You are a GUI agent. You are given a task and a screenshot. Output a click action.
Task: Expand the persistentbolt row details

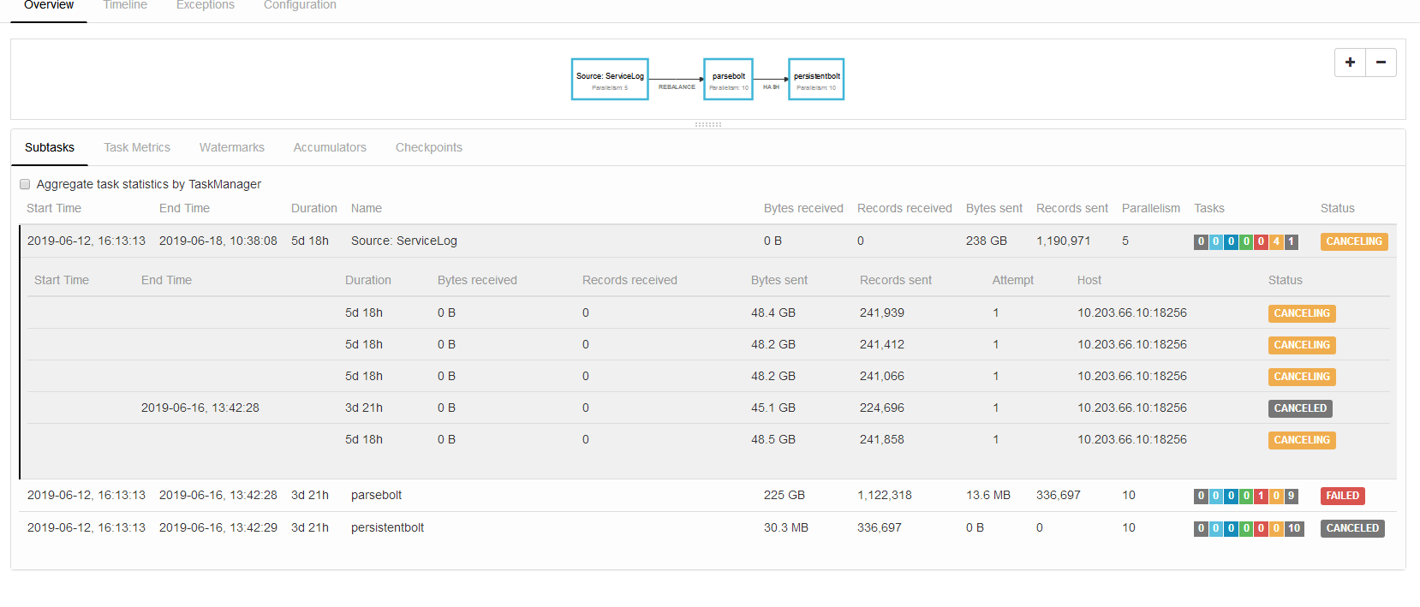387,527
